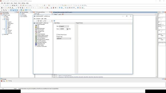166x93 pixels.
Task: Select Watchdog Timer in the wizard tree
Action: point(40,31)
